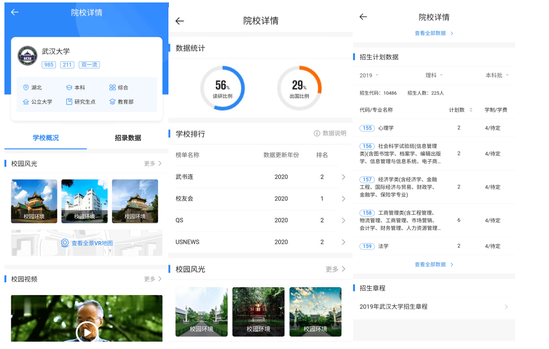Tap the 综合 grid category icon
Viewport: 549px width, 349px height.
click(112, 87)
